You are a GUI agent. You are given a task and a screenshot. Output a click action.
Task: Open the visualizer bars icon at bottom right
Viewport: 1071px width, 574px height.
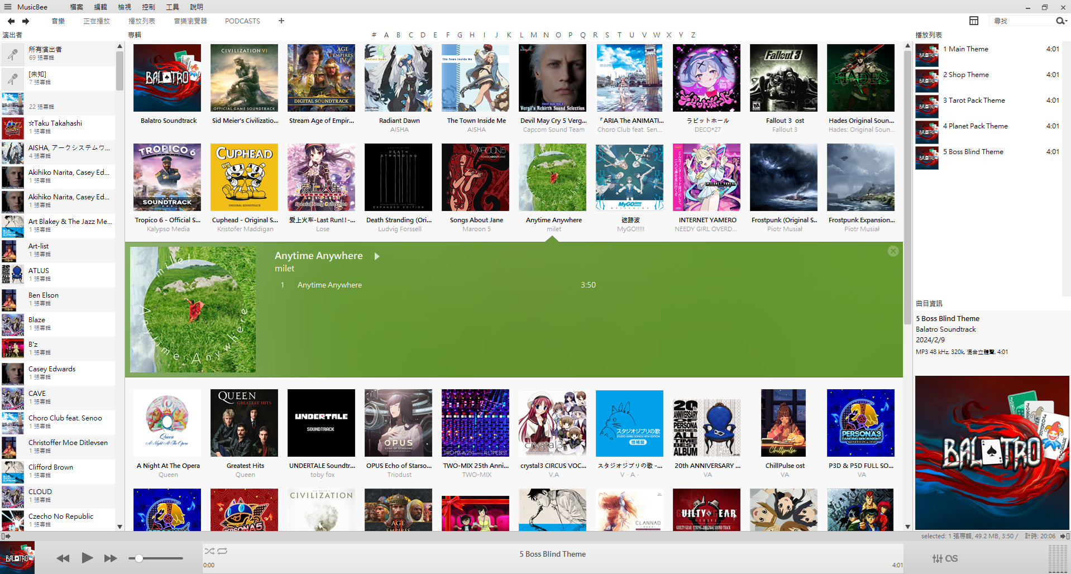pos(1058,559)
